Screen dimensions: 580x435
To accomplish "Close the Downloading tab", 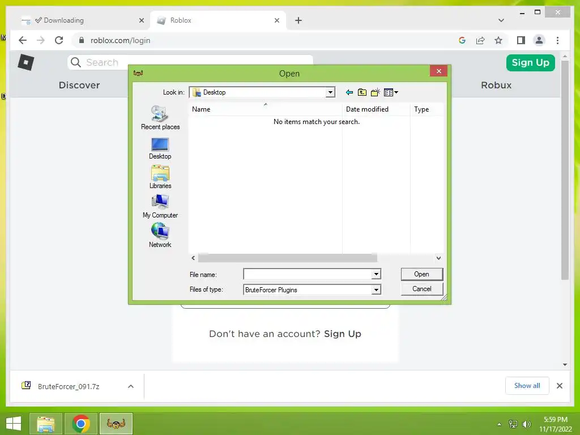I will [x=141, y=20].
